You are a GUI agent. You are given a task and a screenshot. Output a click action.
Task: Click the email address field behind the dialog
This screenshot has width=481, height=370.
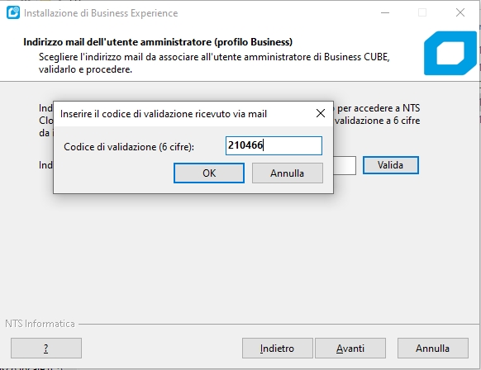tap(345, 165)
